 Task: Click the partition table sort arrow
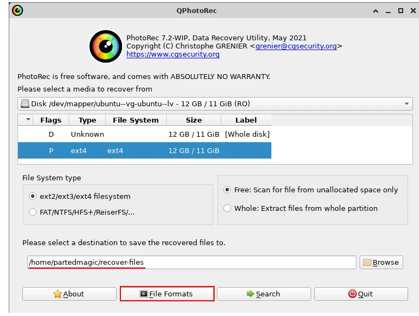tap(27, 120)
